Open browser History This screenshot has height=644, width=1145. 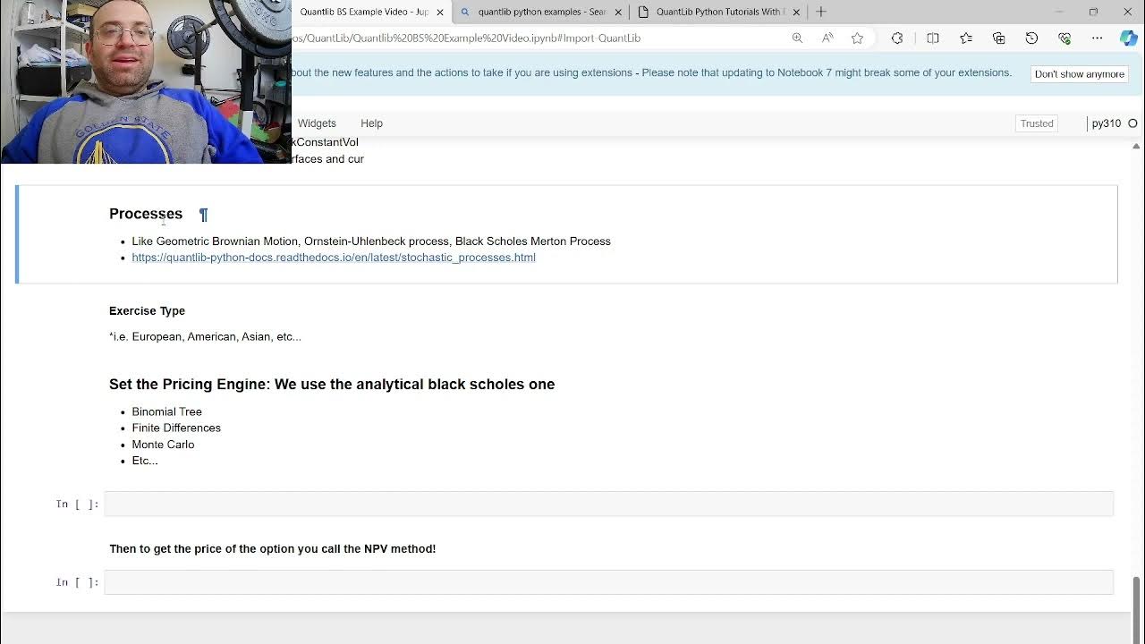tap(1031, 38)
